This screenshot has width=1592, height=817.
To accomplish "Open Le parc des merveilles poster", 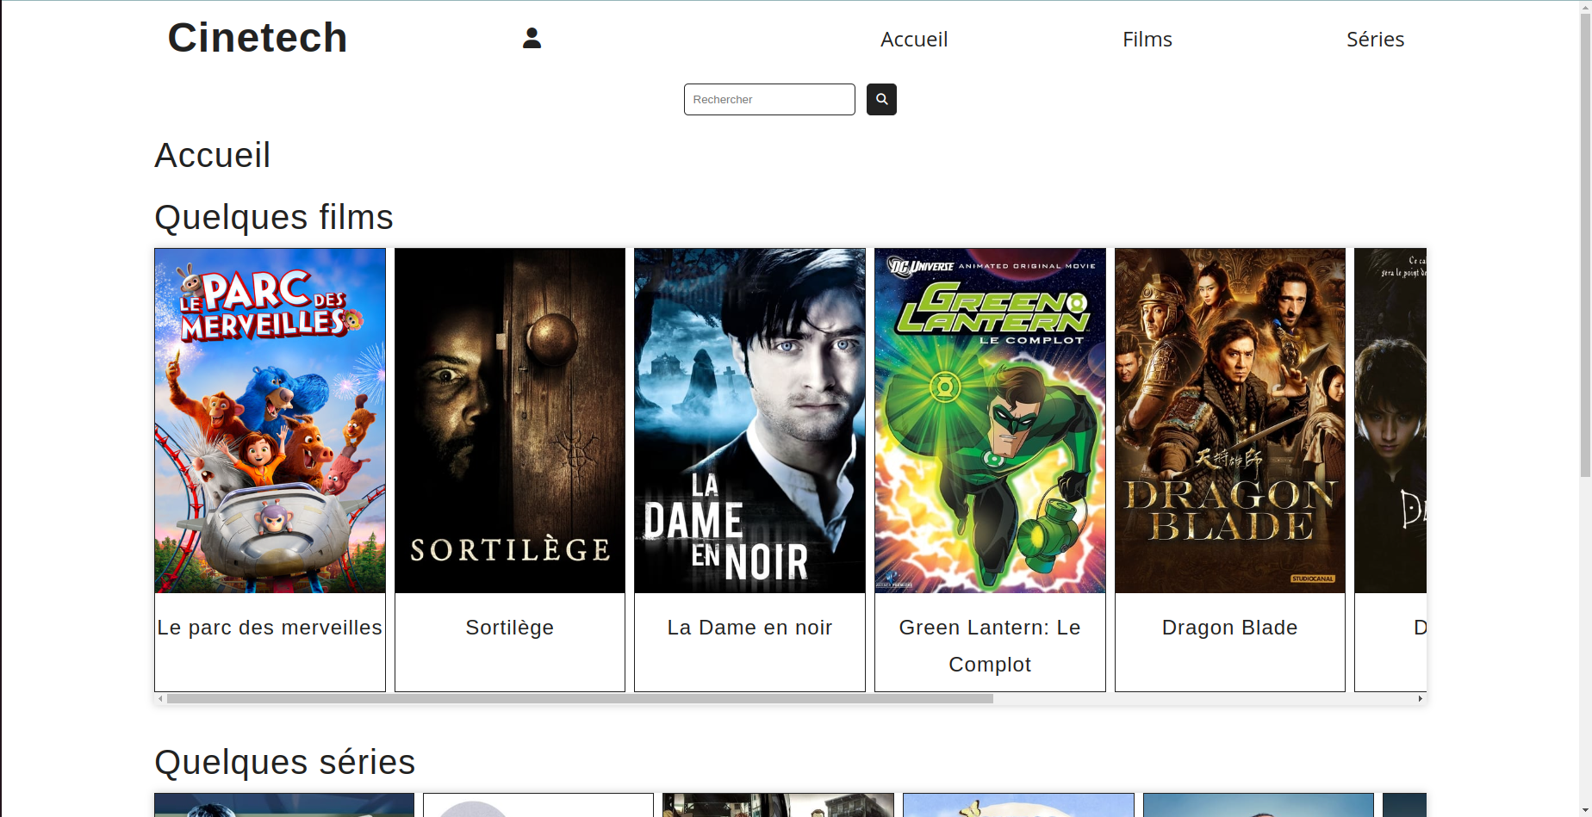I will 271,421.
